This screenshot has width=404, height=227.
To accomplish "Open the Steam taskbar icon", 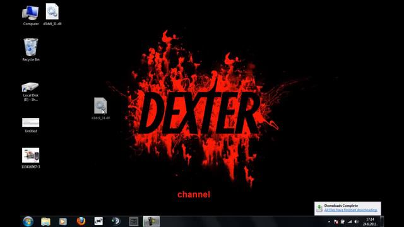I will (x=116, y=221).
